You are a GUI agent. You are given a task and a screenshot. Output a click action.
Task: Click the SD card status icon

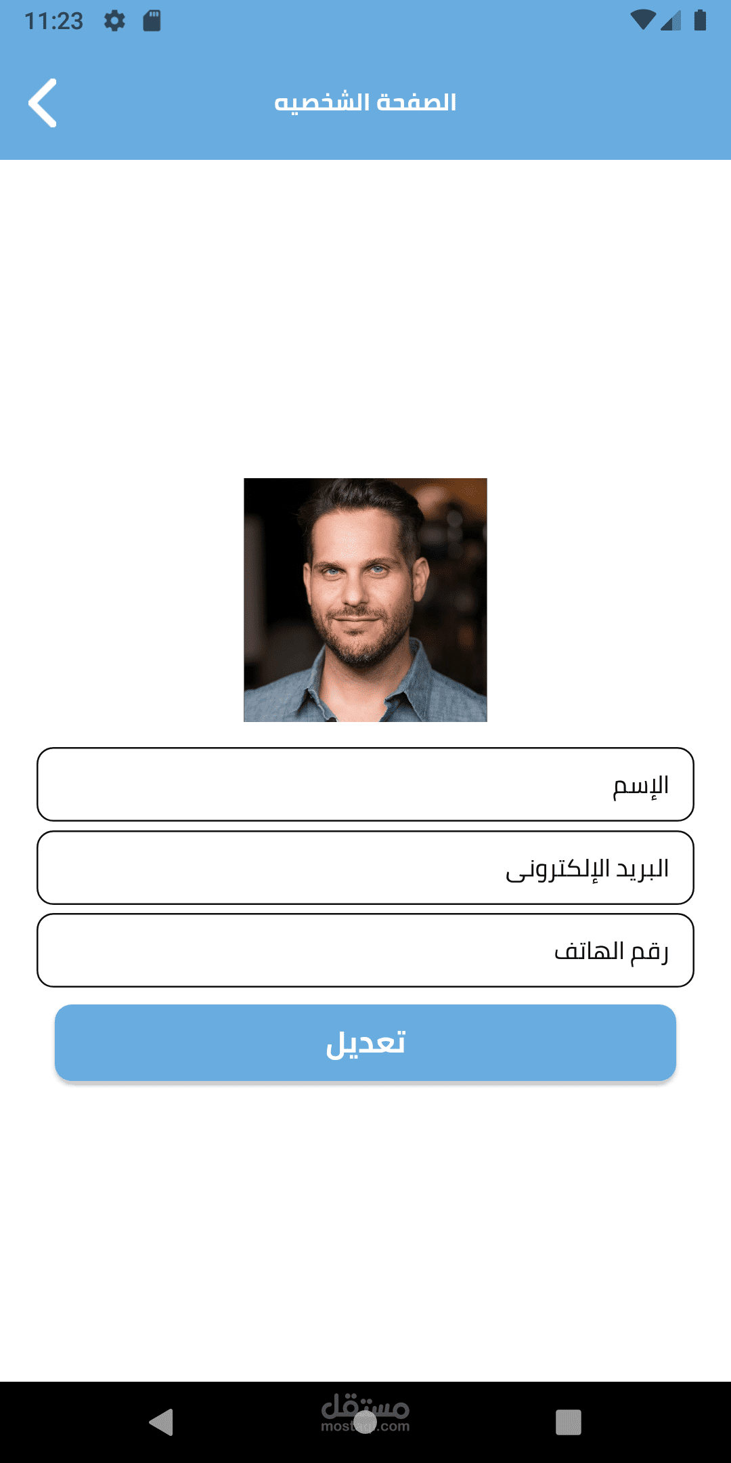(152, 21)
